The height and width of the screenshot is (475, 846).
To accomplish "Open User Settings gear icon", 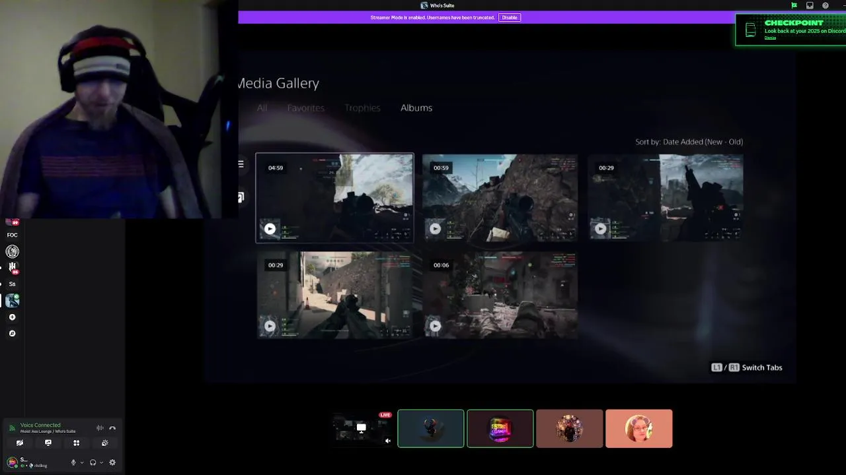I will coord(112,462).
